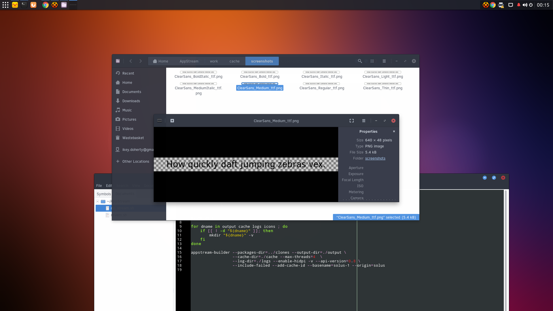Select ClearSans_Italic_ttf.png file

point(322,75)
